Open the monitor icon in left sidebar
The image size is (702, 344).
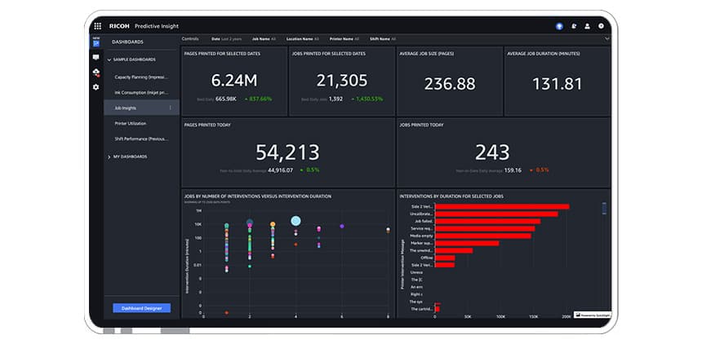coord(96,58)
